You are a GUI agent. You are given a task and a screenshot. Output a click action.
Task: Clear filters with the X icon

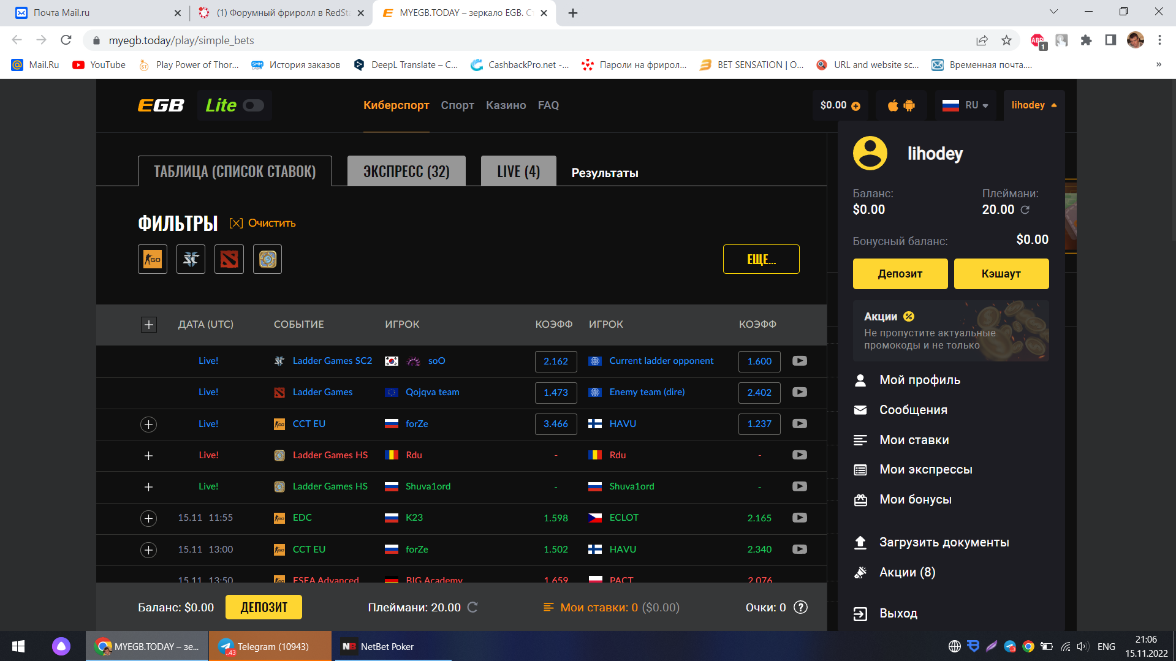click(236, 223)
